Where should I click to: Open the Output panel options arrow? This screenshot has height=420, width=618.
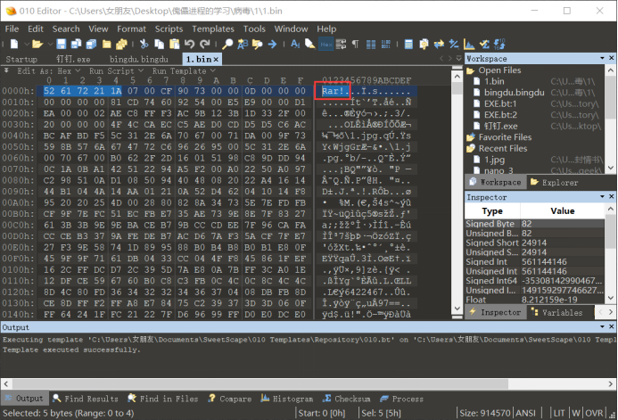(602, 327)
